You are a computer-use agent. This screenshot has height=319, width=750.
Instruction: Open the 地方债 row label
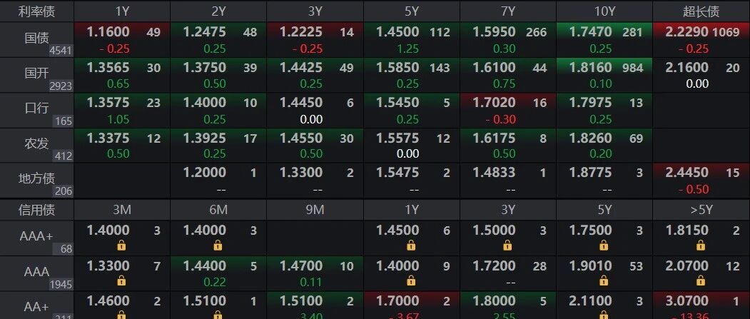click(x=37, y=179)
